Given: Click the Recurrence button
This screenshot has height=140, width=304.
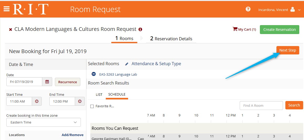Looking at the screenshot, I should (68, 82).
